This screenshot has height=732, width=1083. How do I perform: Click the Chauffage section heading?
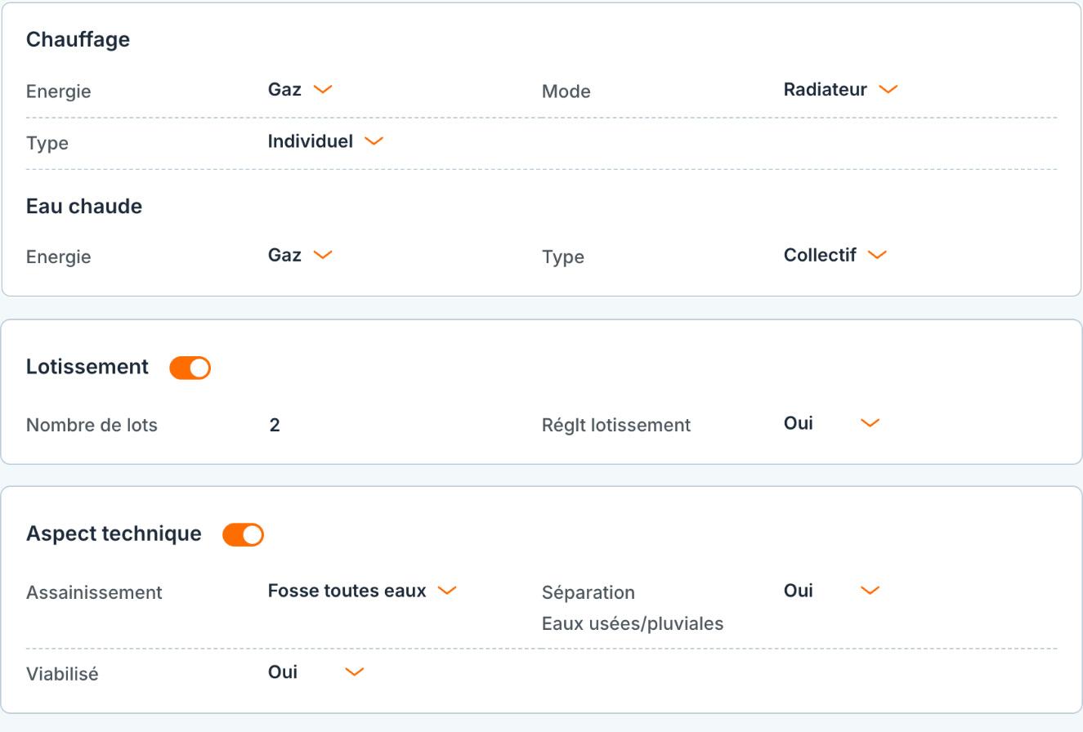(78, 39)
